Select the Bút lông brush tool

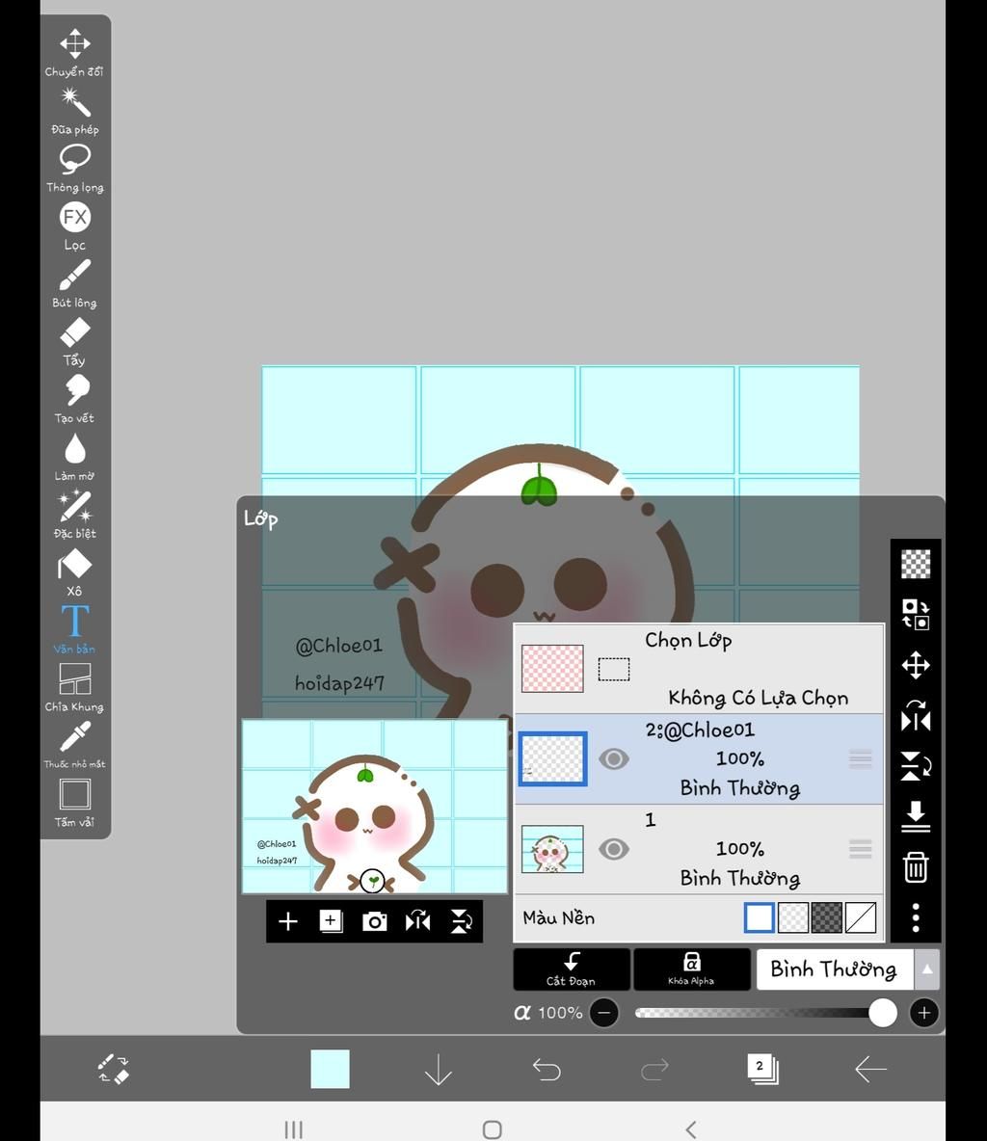click(x=74, y=283)
